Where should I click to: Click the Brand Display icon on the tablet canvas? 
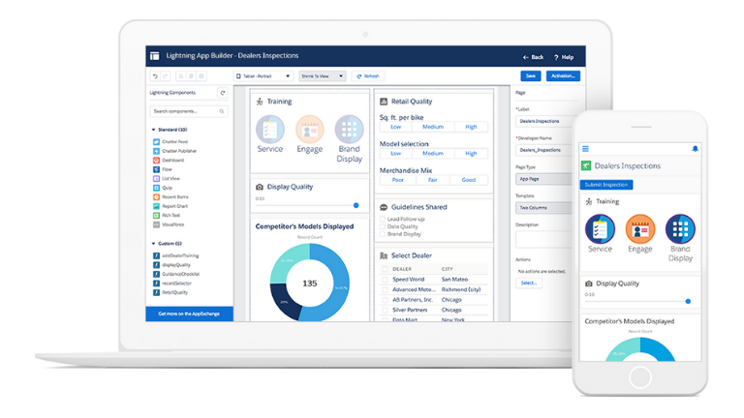tap(349, 129)
